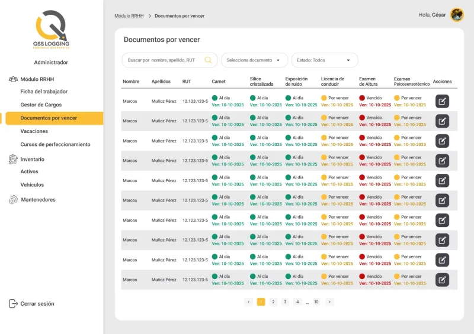Click the edit icon in the last table row
Screen dimensions: 474x334
click(x=442, y=280)
